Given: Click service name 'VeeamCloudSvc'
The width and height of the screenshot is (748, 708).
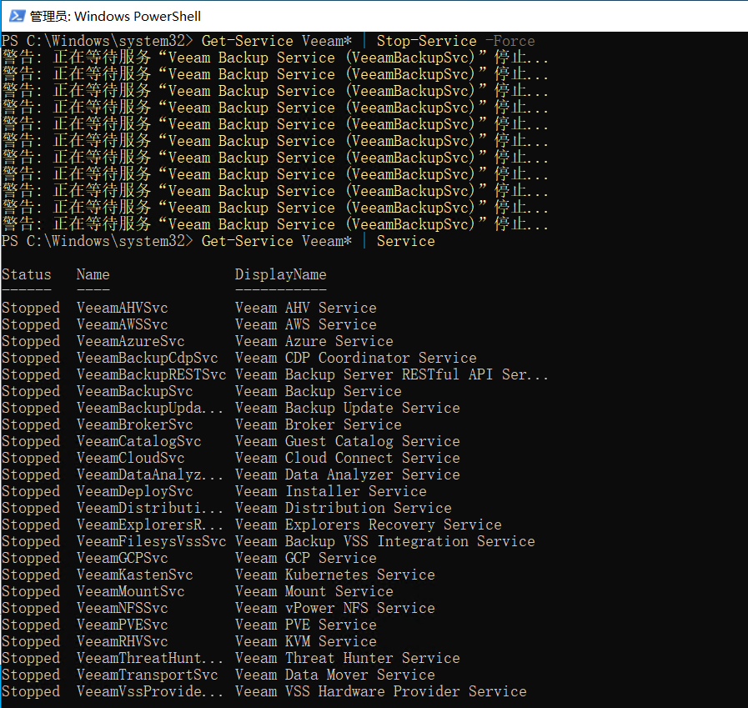Looking at the screenshot, I should 130,458.
